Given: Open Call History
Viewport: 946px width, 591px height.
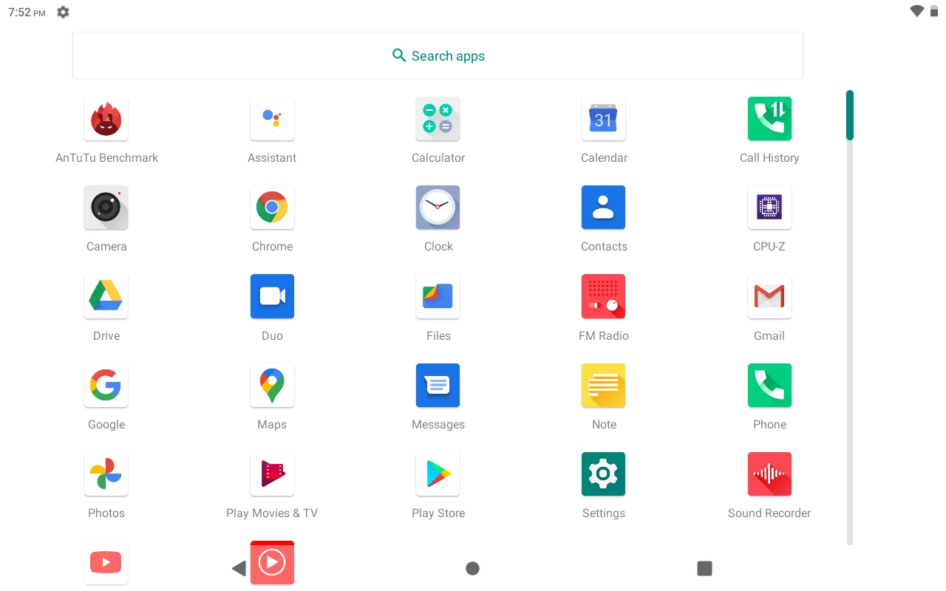Looking at the screenshot, I should pos(769,119).
